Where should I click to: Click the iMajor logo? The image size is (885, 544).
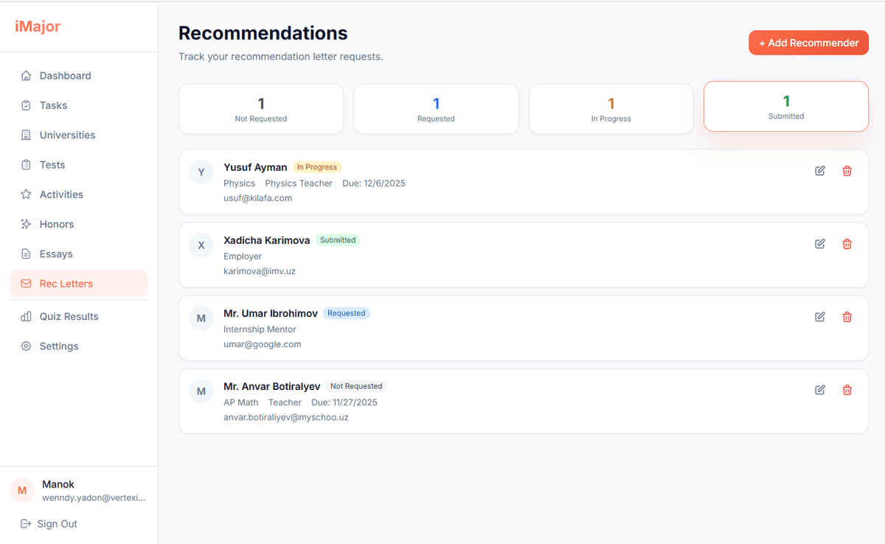click(38, 27)
